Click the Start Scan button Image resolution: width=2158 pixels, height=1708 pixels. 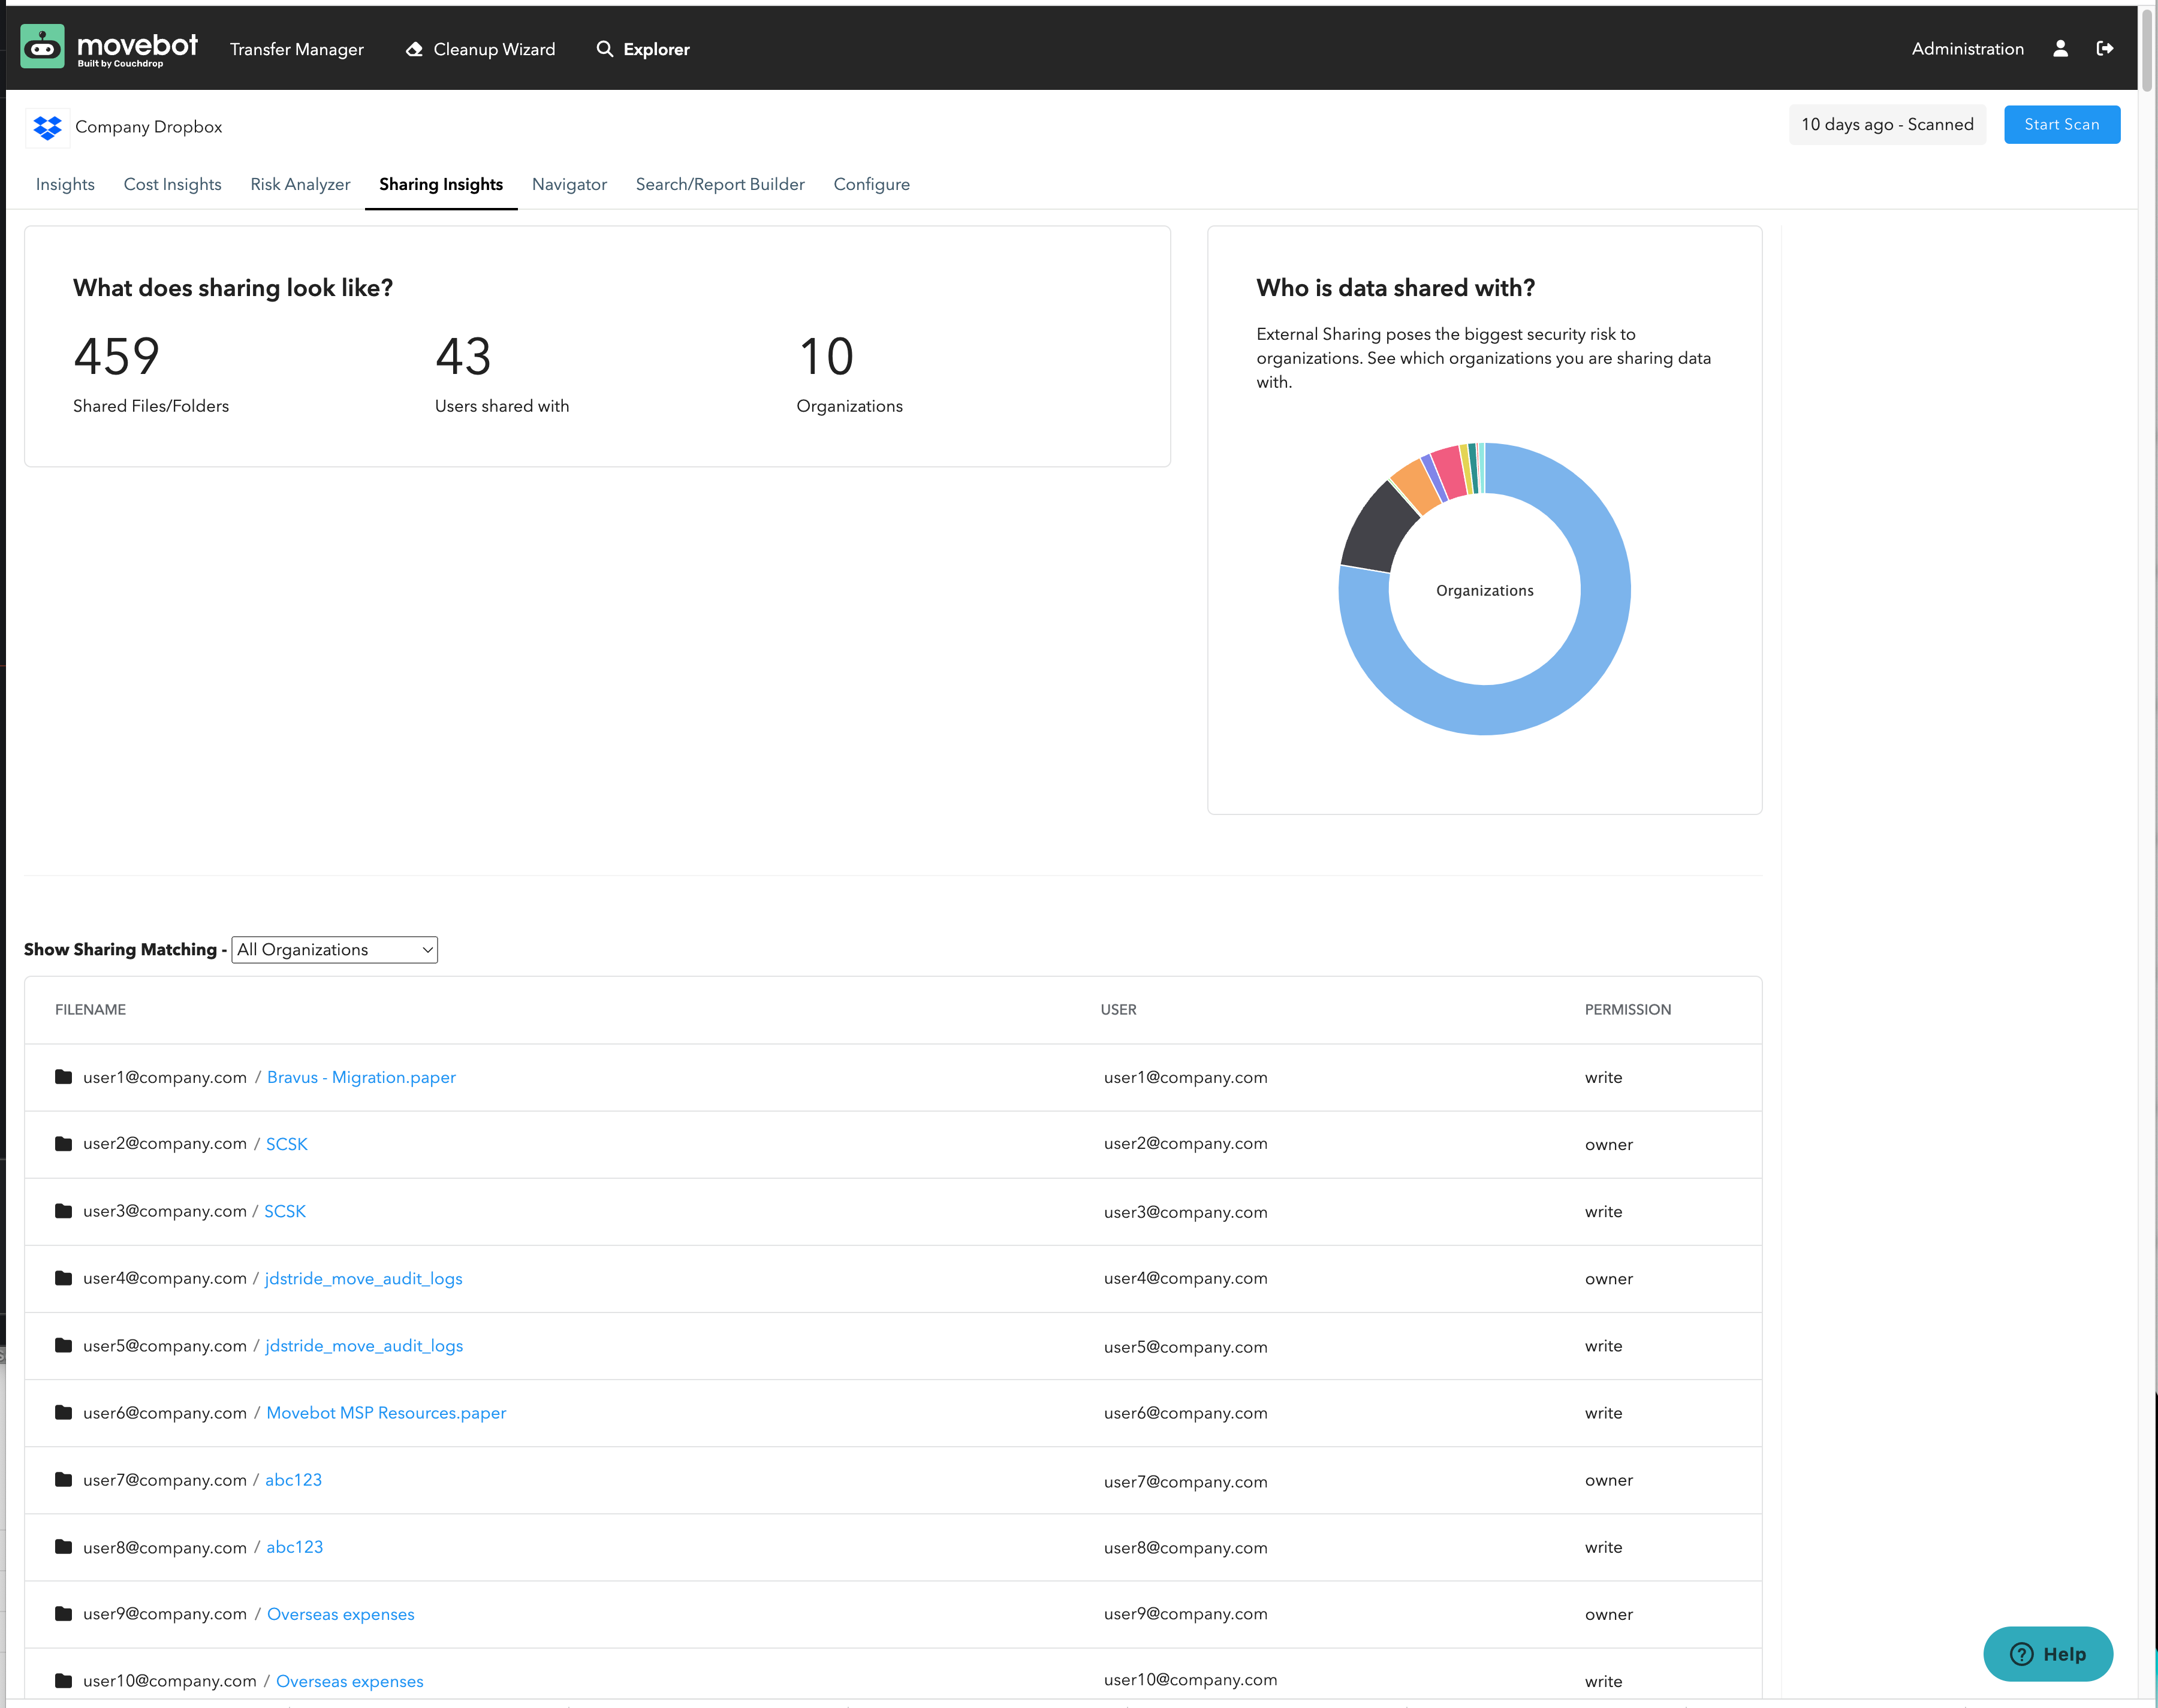[2062, 124]
